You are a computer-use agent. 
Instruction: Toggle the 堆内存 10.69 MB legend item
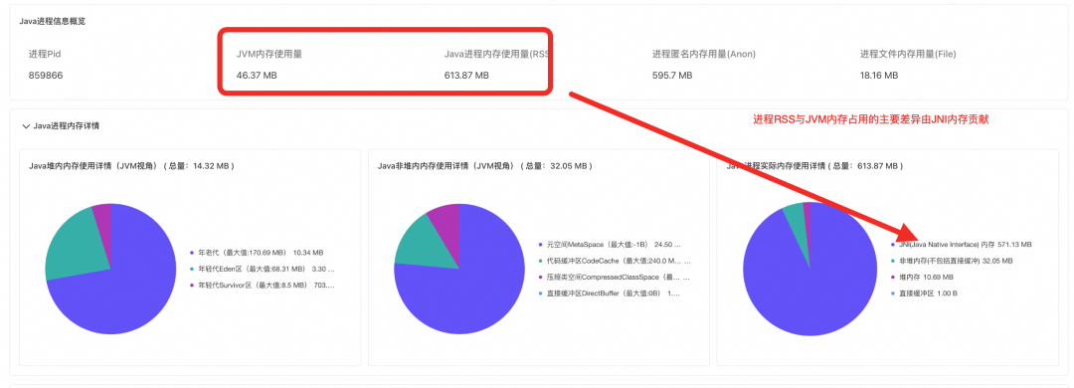pos(921,277)
